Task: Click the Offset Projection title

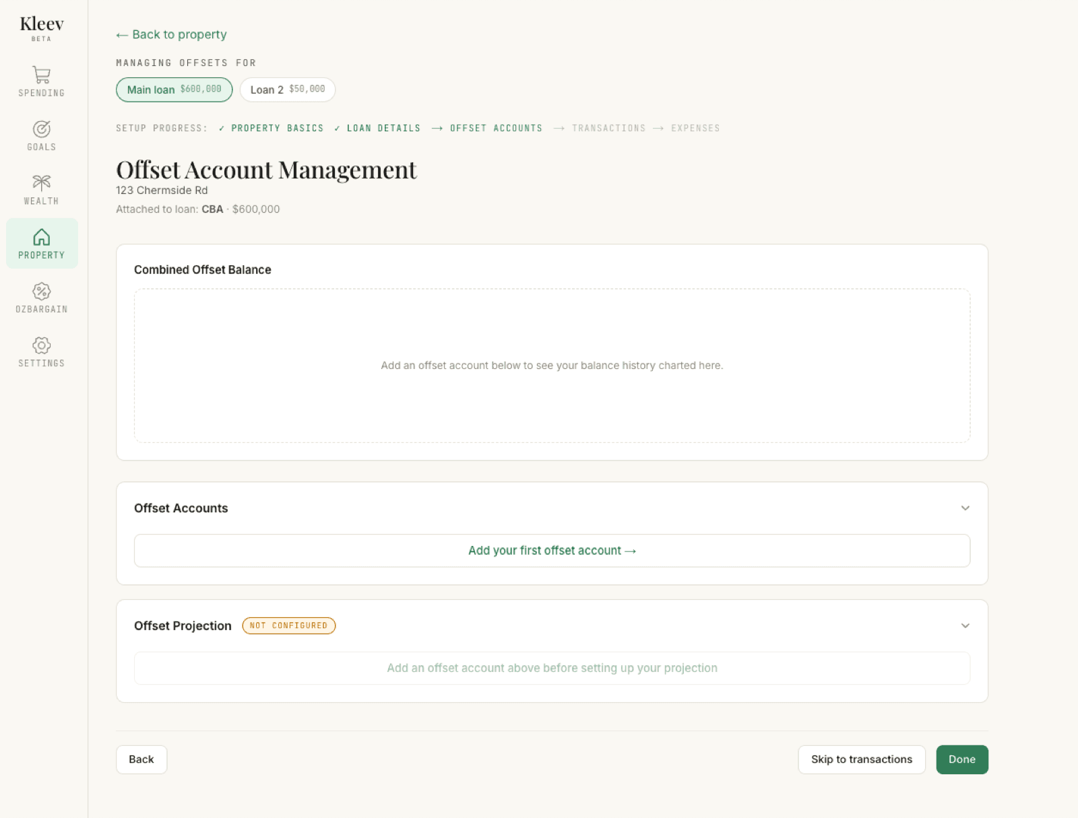Action: (x=183, y=625)
